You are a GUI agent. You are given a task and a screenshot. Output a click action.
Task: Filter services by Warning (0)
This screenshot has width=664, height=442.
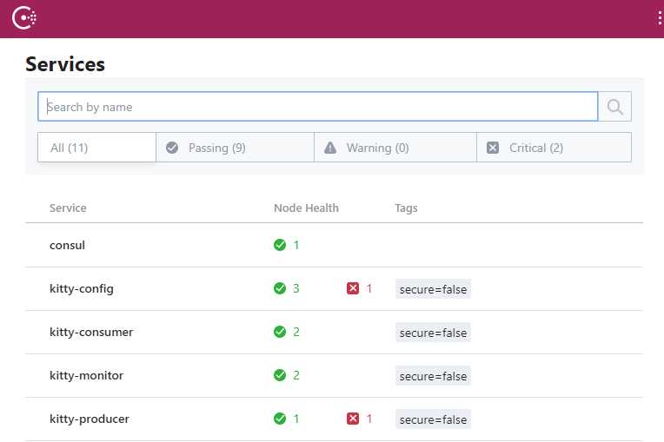click(x=395, y=148)
